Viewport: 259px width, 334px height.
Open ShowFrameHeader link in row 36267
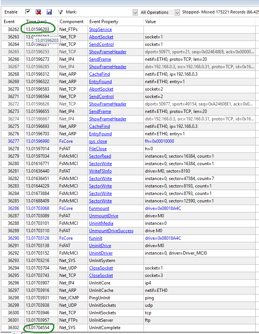tap(108, 67)
